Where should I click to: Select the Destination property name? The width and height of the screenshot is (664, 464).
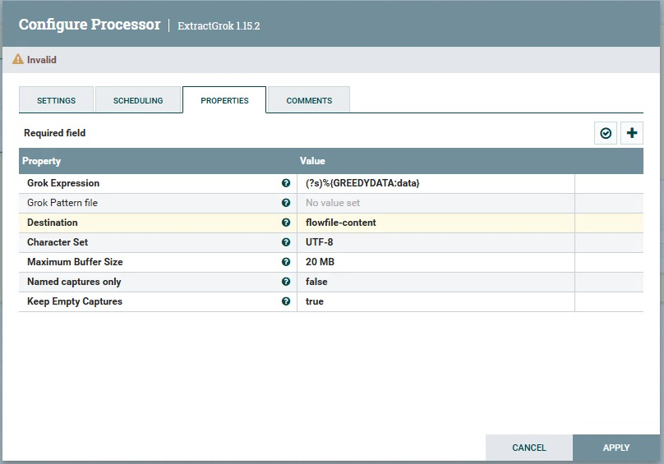[x=52, y=223]
